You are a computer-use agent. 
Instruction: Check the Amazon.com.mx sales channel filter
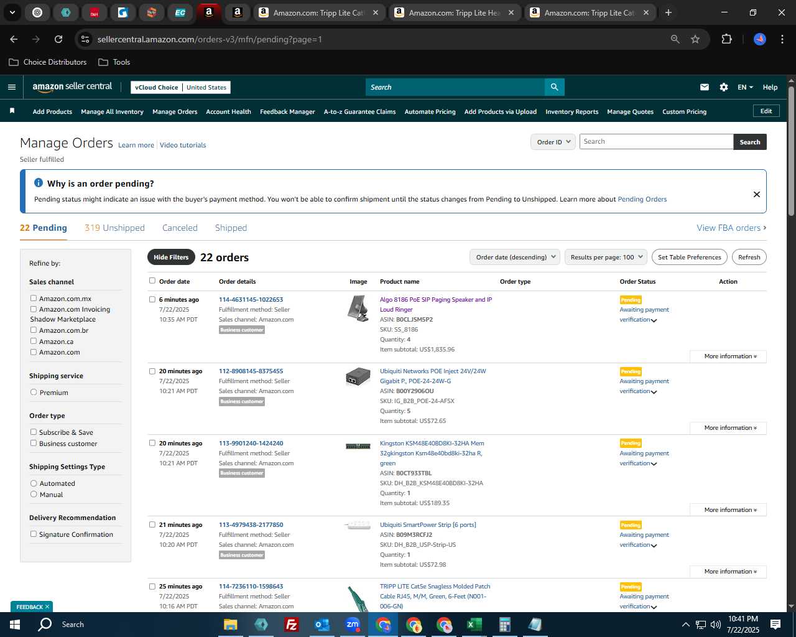pos(34,298)
